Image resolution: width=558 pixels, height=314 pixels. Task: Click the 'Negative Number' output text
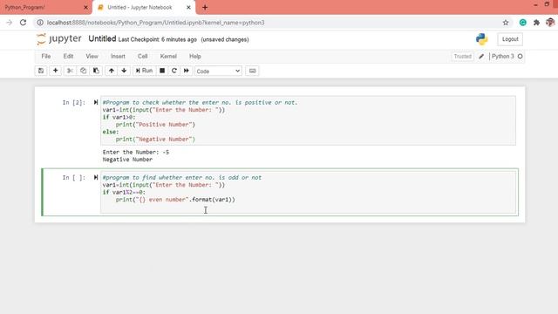127,160
